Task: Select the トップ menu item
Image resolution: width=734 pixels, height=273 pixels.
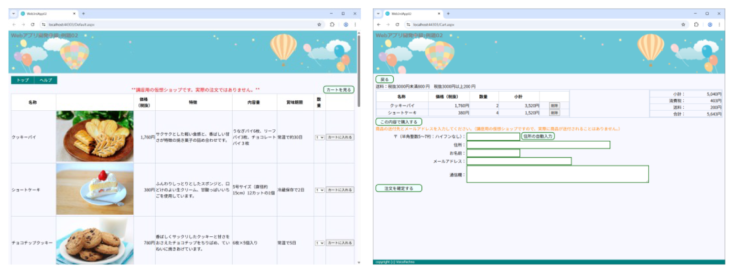Action: tap(22, 80)
